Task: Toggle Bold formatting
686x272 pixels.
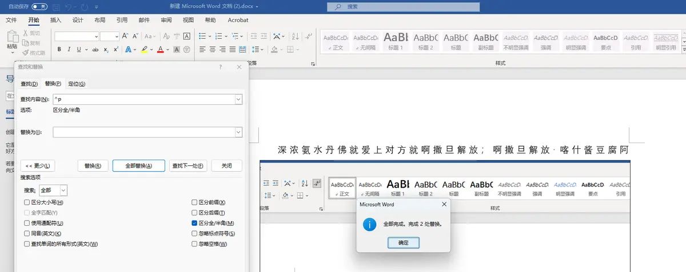Action: coord(59,50)
